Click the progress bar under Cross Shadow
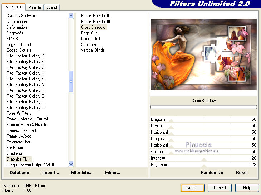The image size is (261, 195). tap(203, 107)
